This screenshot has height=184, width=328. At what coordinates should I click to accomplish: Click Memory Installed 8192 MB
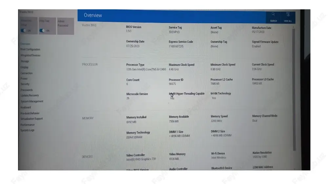[x=131, y=122]
